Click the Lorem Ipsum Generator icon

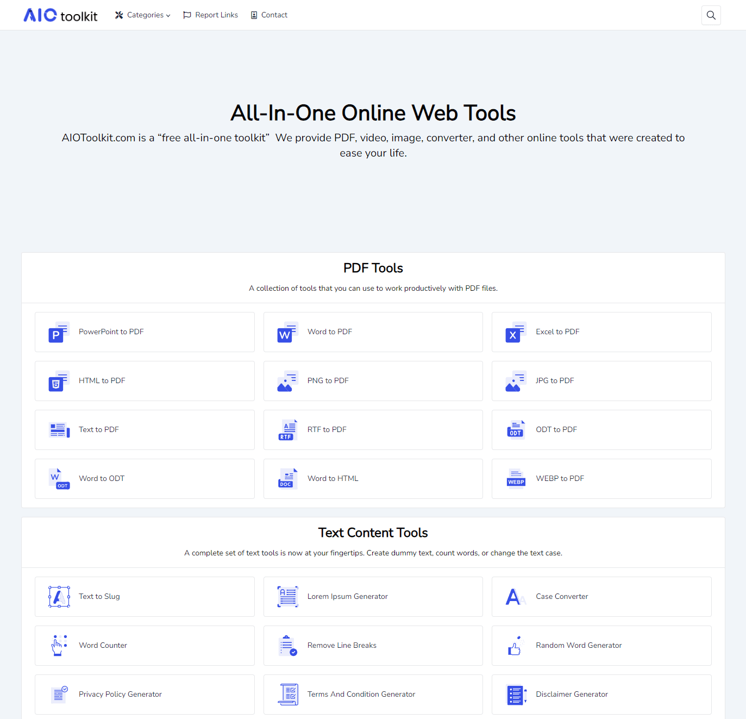pos(287,597)
